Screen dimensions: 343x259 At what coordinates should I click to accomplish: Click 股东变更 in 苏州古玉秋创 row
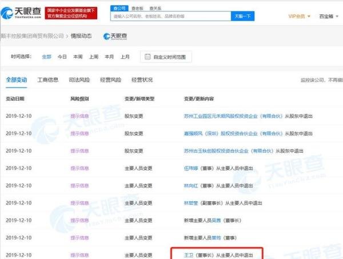pos(134,151)
